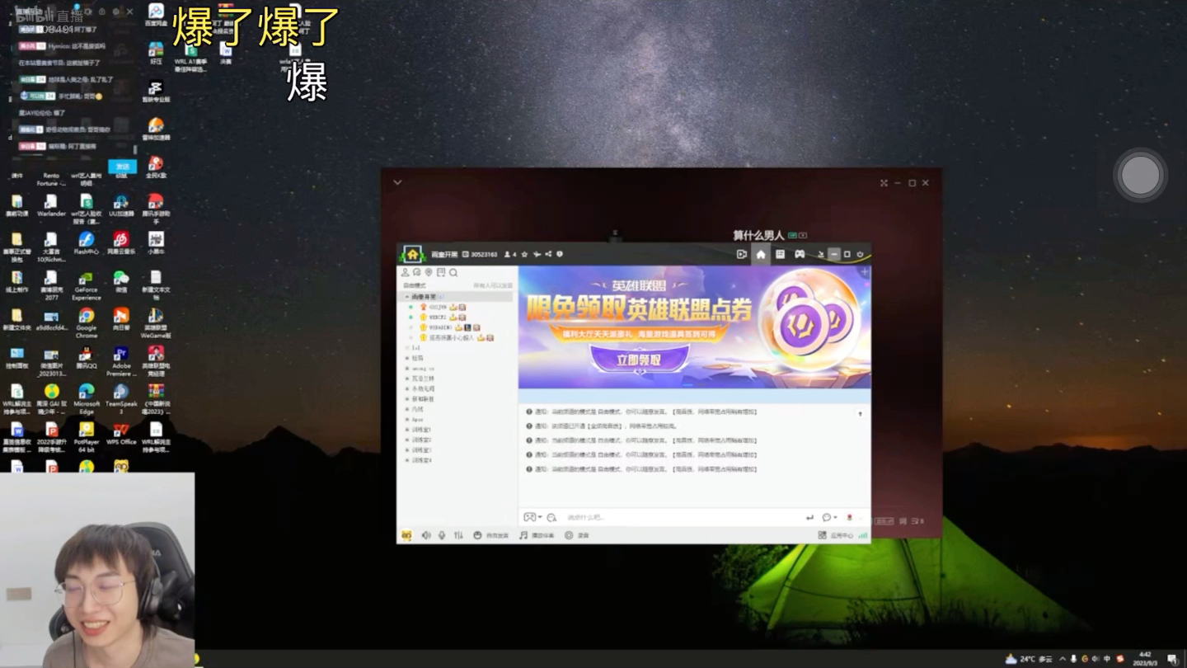Click the search magnifier above channel list
Screen dimensions: 1187x668
pyautogui.click(x=453, y=272)
